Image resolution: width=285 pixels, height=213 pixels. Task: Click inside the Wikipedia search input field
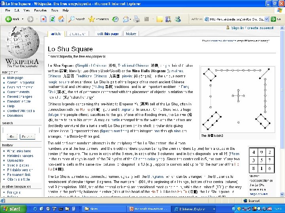point(21,130)
